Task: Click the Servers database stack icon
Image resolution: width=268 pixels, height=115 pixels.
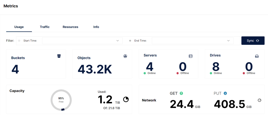Action: click(191, 56)
